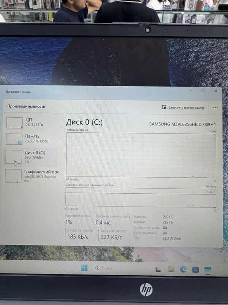Launch Microsoft Edge from the taskbar

tap(183, 270)
